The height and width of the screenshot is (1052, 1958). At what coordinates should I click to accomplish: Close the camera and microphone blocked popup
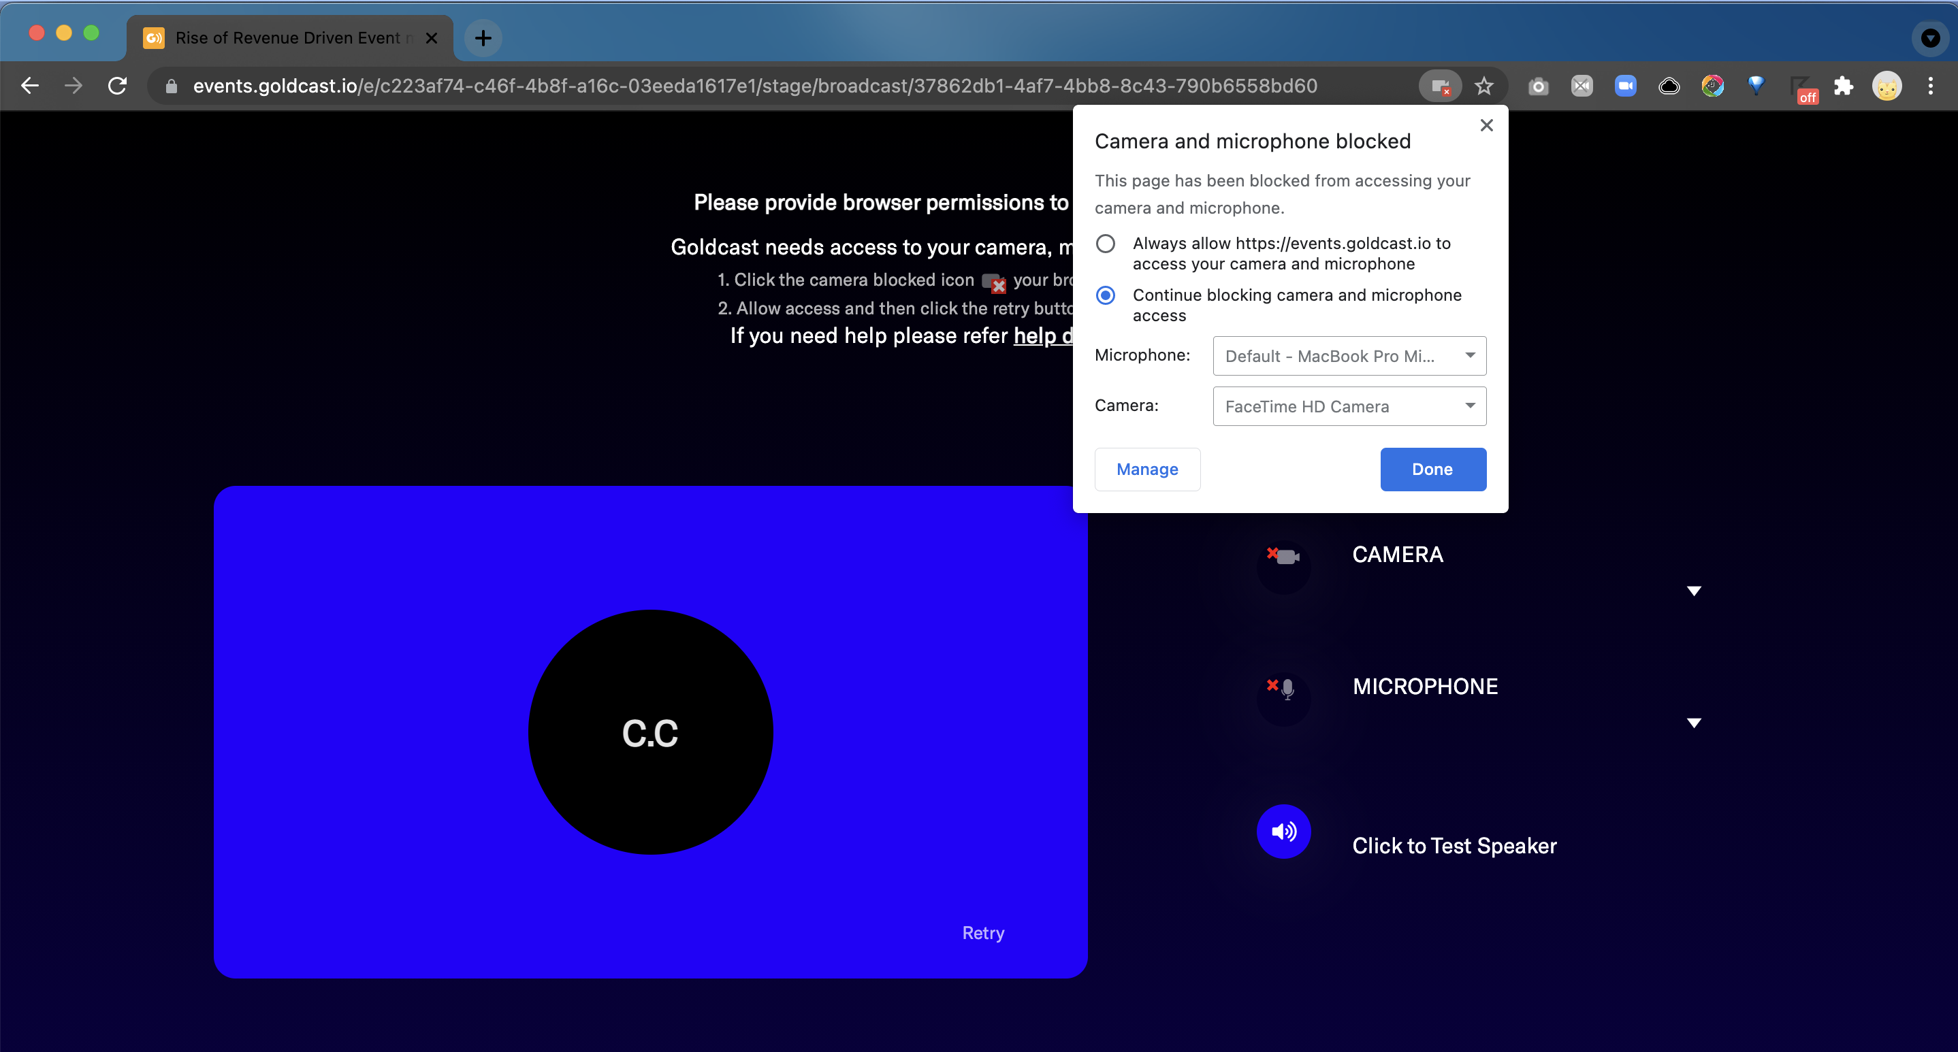1486,125
